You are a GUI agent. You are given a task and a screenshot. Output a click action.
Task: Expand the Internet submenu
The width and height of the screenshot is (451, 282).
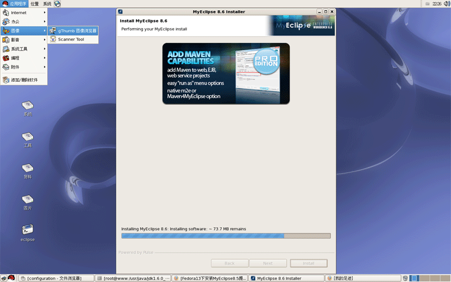pyautogui.click(x=24, y=12)
